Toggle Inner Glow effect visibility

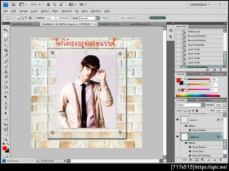190,151
